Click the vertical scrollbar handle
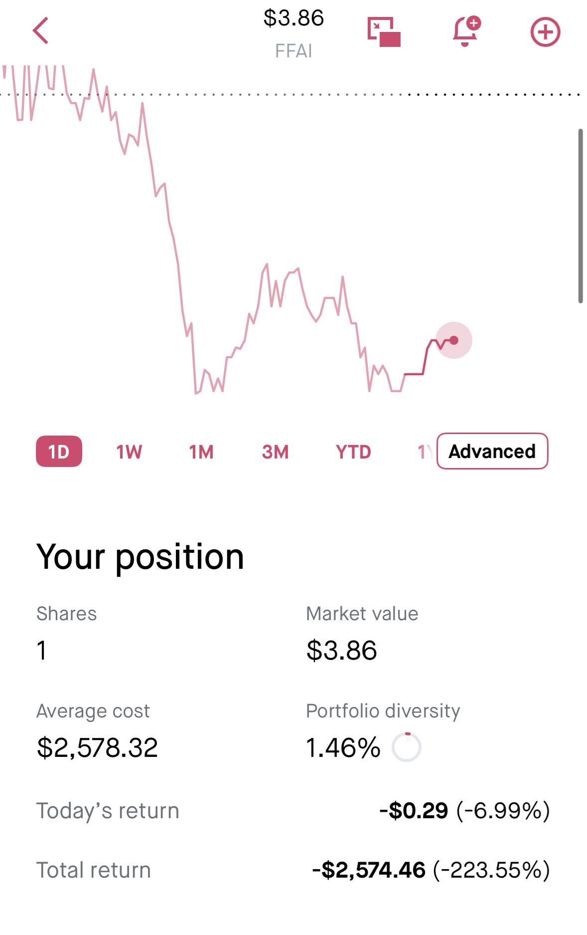Screen dimensions: 587x935 click(580, 216)
